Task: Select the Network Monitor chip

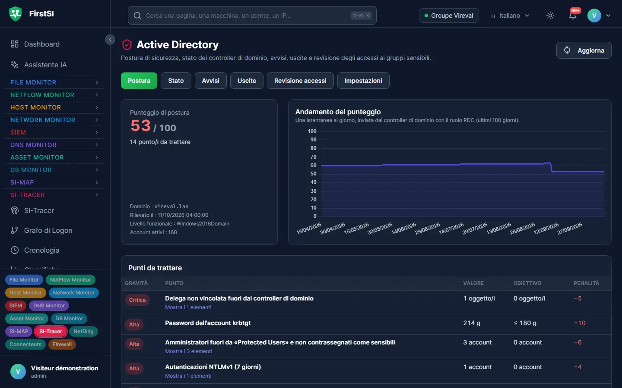Action: point(74,293)
